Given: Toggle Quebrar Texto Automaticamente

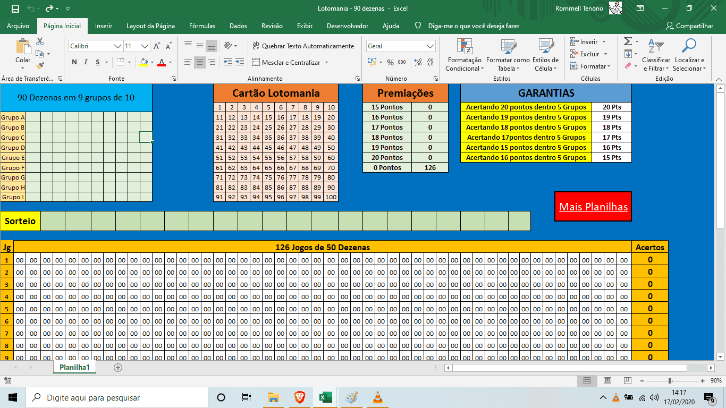Looking at the screenshot, I should click(303, 46).
